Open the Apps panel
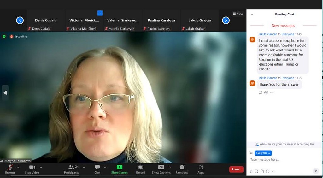 coord(201,169)
